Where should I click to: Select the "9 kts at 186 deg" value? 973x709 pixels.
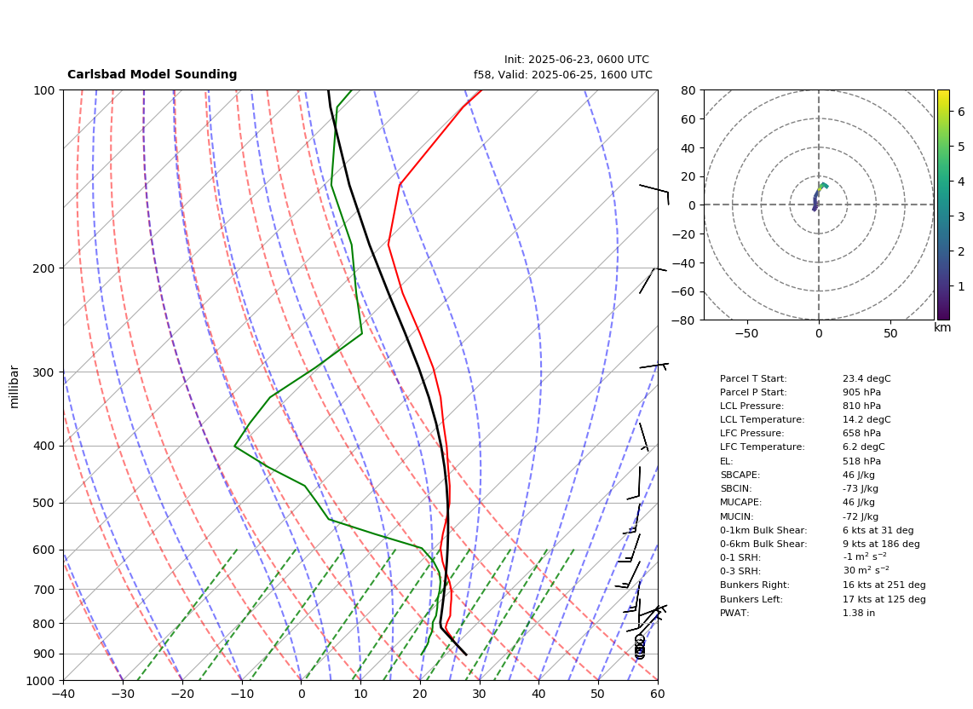click(881, 544)
